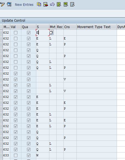125x160 pixels.
Task: Click the New Entries button
Action: (x=24, y=5)
